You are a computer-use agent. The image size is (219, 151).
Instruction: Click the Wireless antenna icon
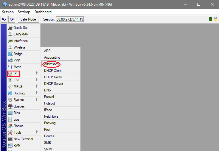coord(10,47)
